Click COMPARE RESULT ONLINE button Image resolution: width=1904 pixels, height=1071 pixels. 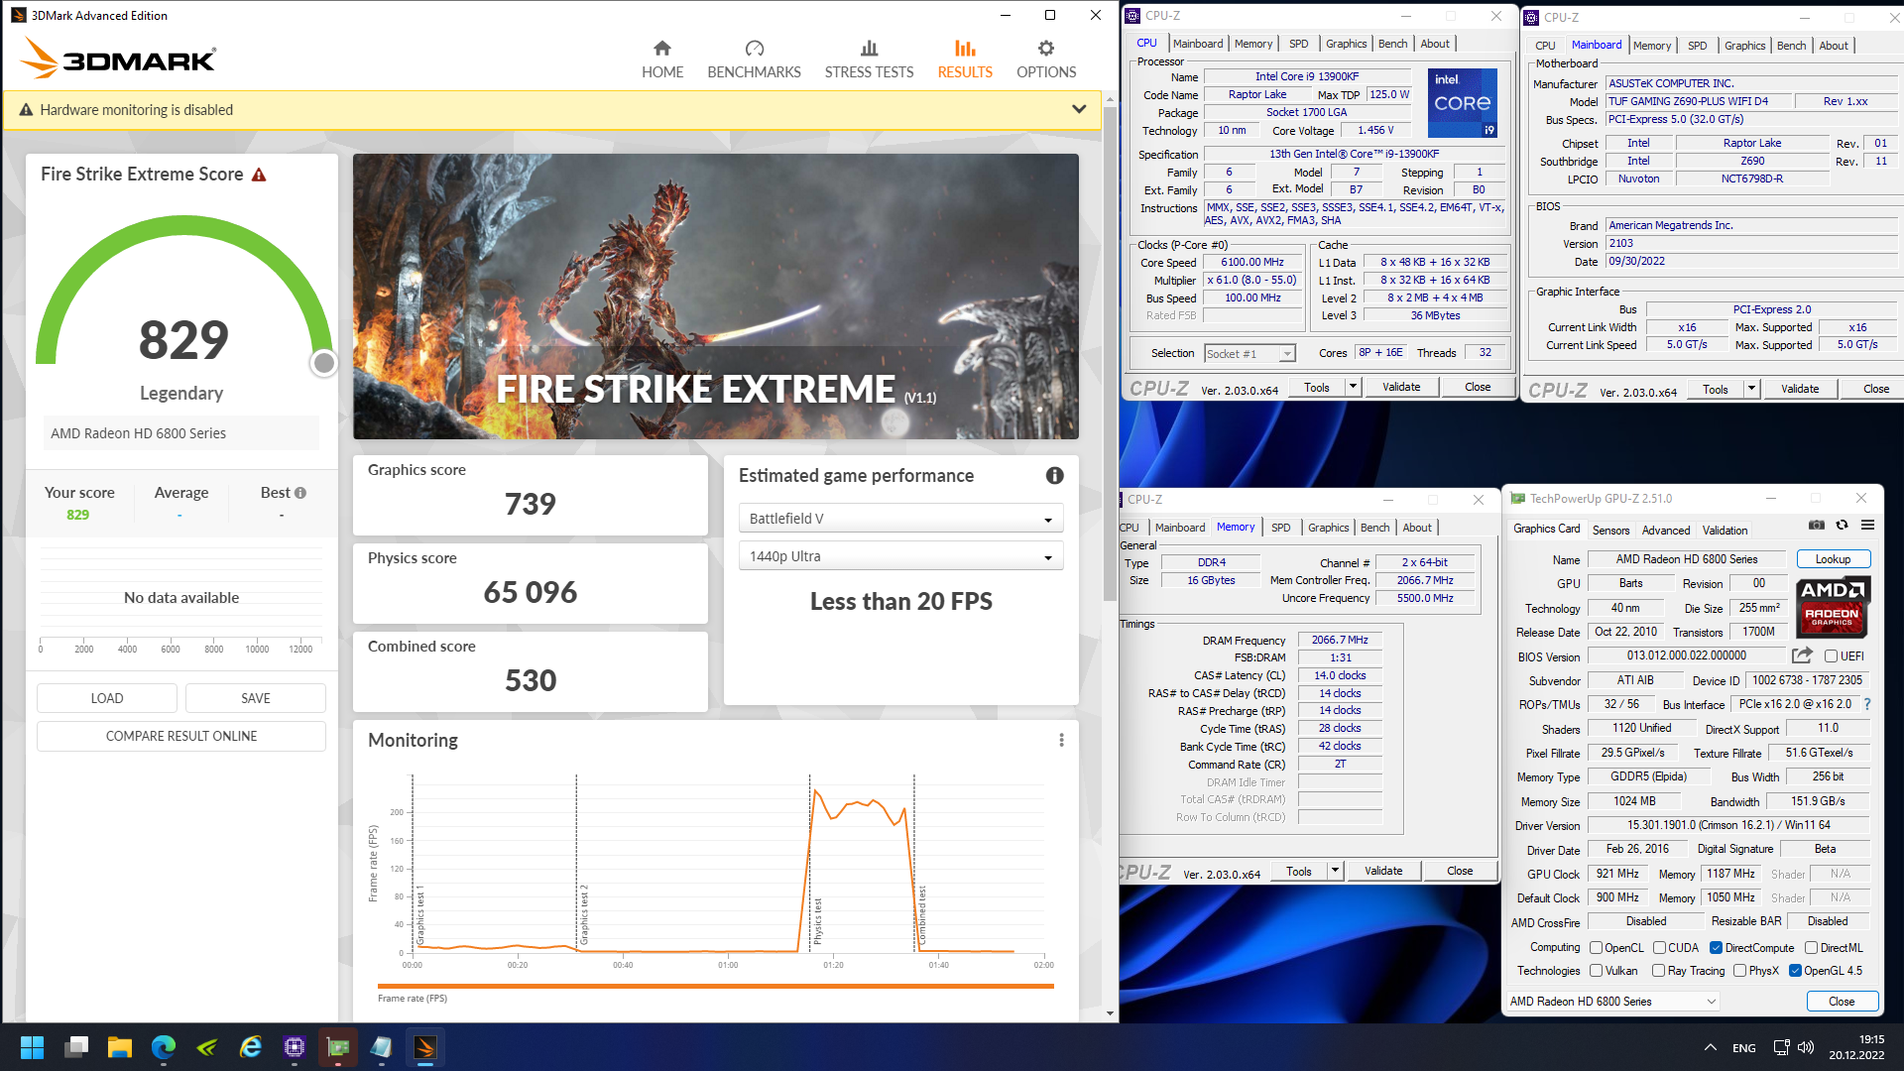[181, 736]
